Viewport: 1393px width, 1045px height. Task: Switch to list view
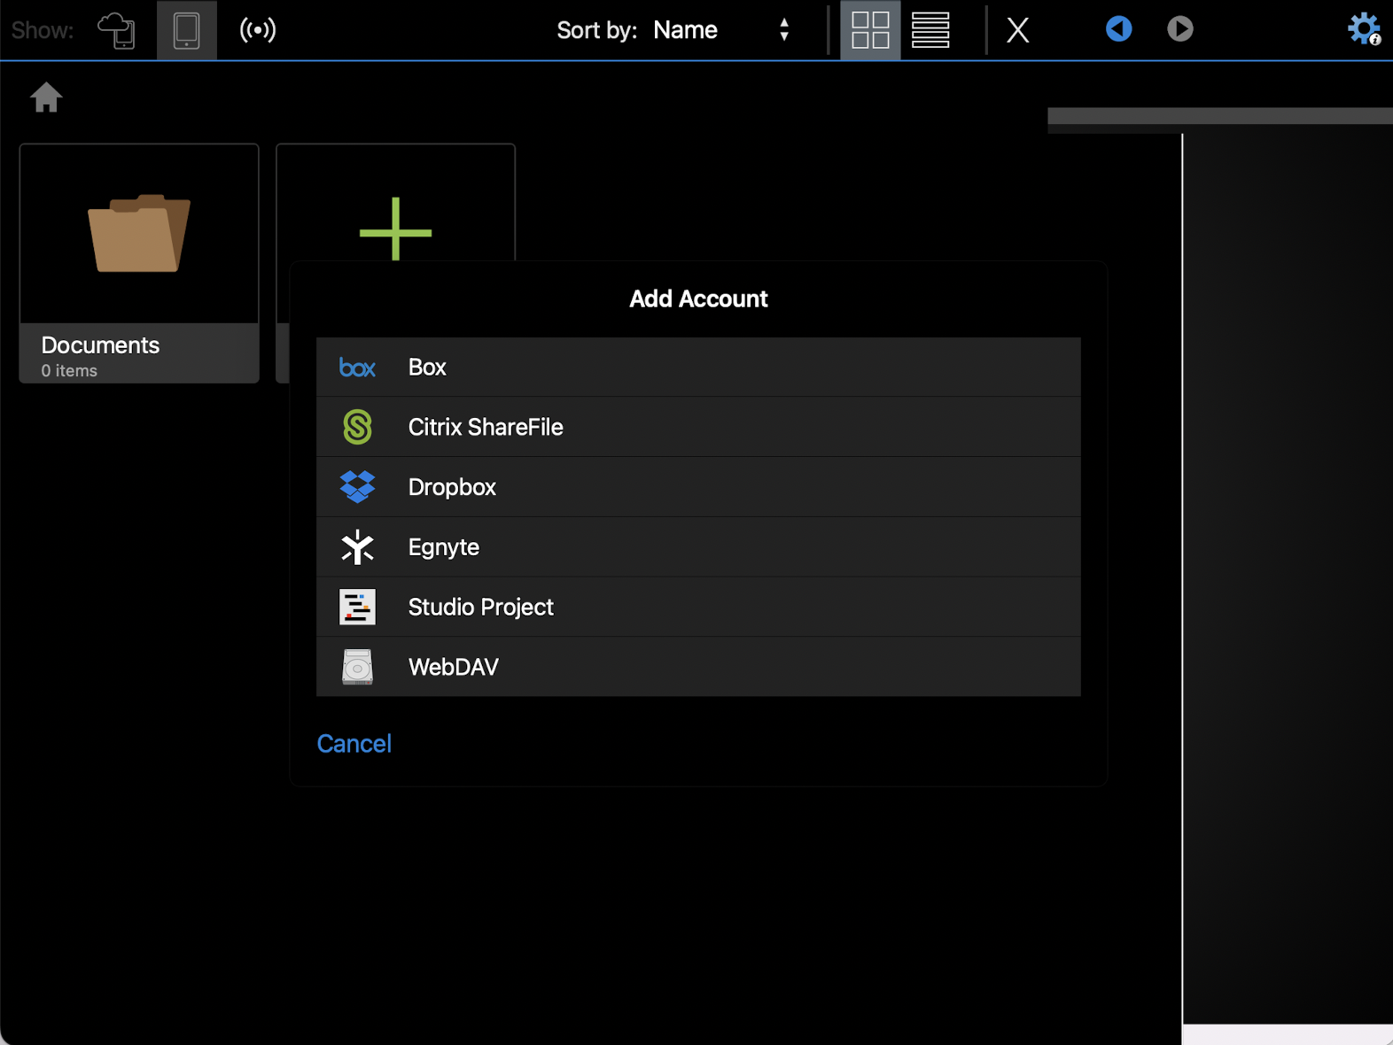tap(930, 30)
